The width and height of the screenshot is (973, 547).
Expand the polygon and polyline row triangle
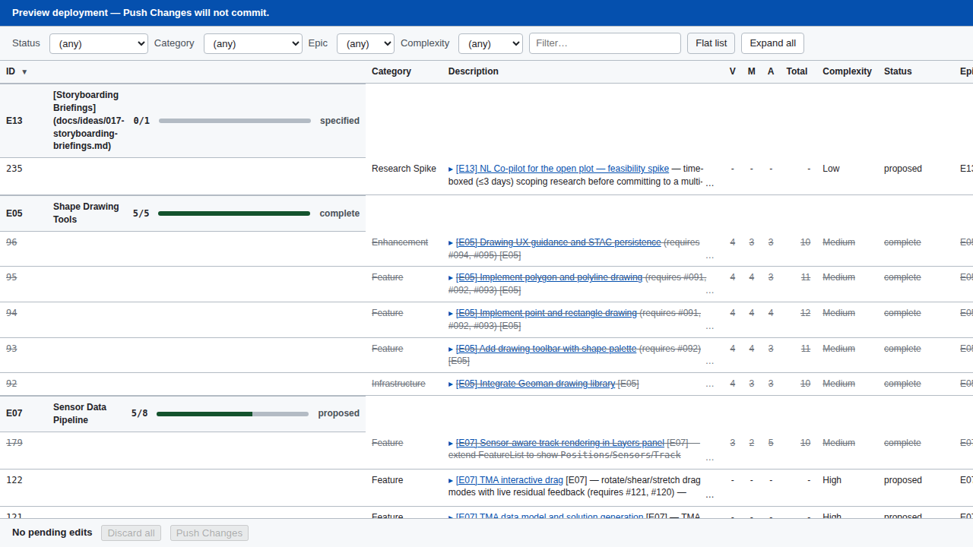[x=451, y=277]
